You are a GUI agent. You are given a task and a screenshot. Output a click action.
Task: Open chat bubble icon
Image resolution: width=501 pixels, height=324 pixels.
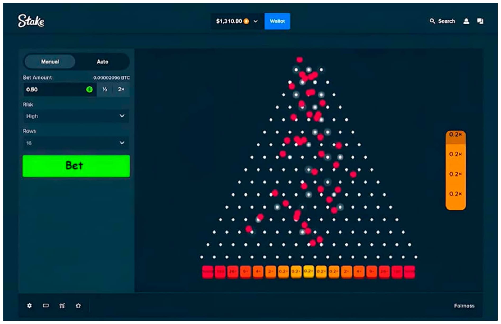tap(480, 21)
